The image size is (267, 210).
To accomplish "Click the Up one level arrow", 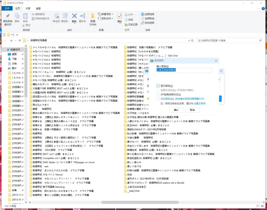I will tap(20, 40).
